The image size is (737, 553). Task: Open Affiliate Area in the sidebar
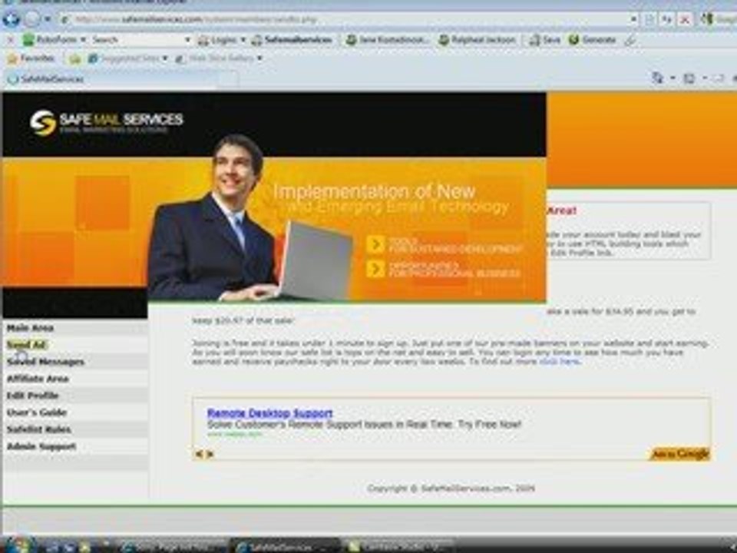[38, 379]
